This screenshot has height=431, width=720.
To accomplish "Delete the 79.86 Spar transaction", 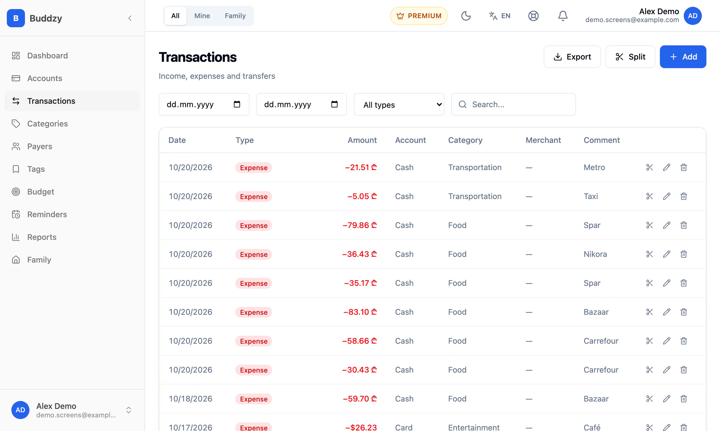I will coord(684,225).
